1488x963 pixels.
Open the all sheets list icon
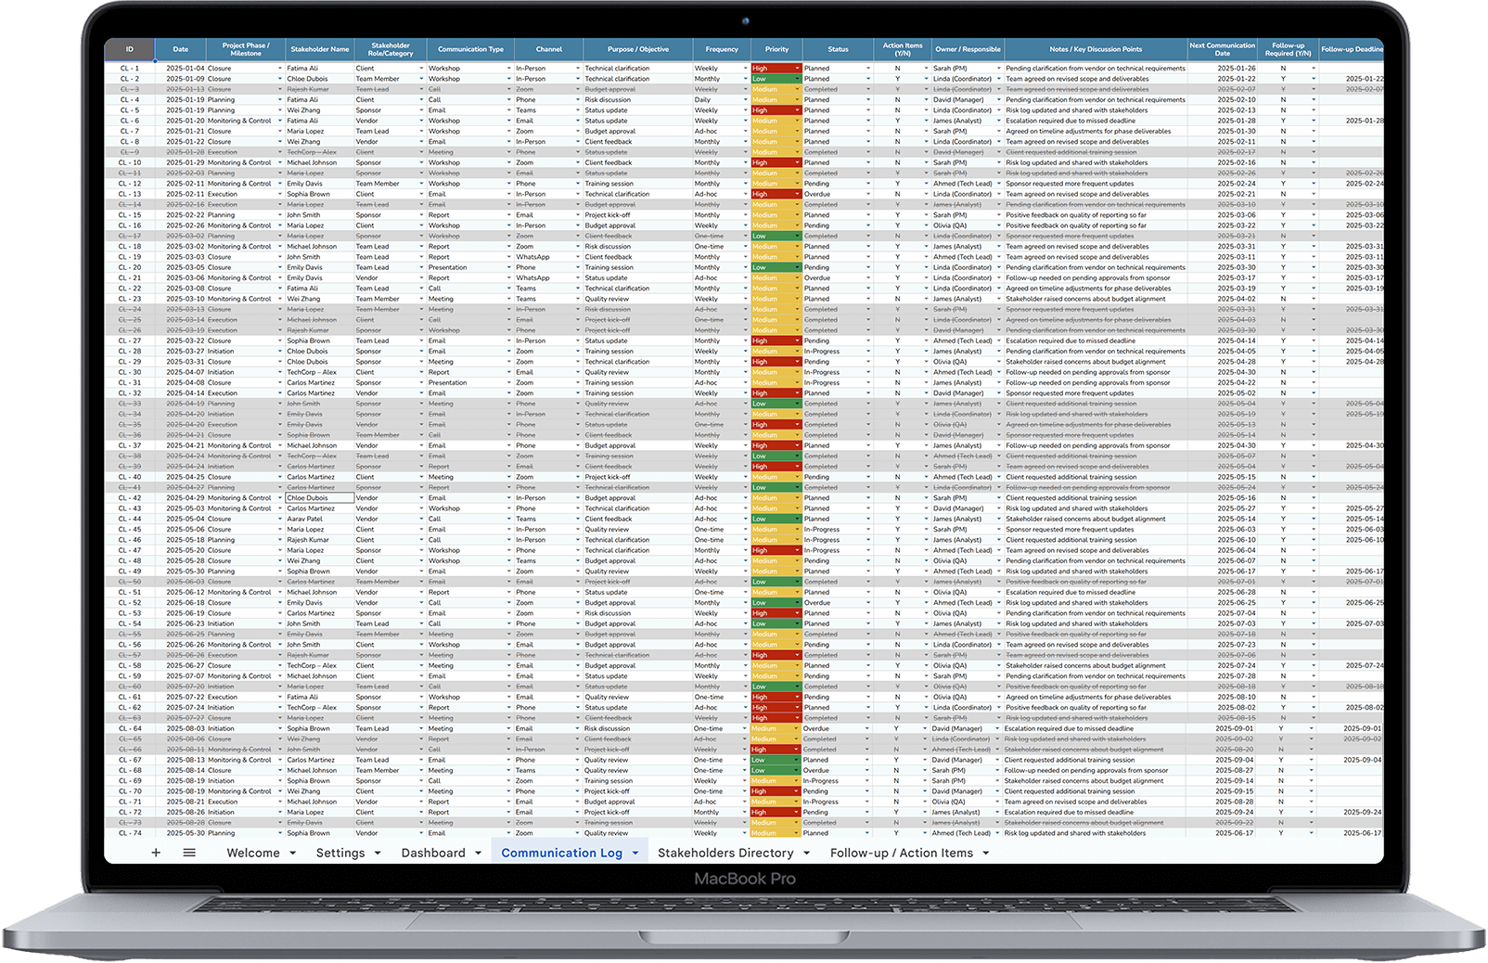click(189, 853)
